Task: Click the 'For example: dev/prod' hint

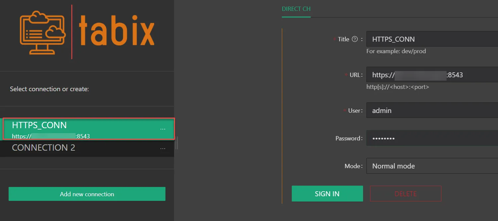Action: click(396, 51)
